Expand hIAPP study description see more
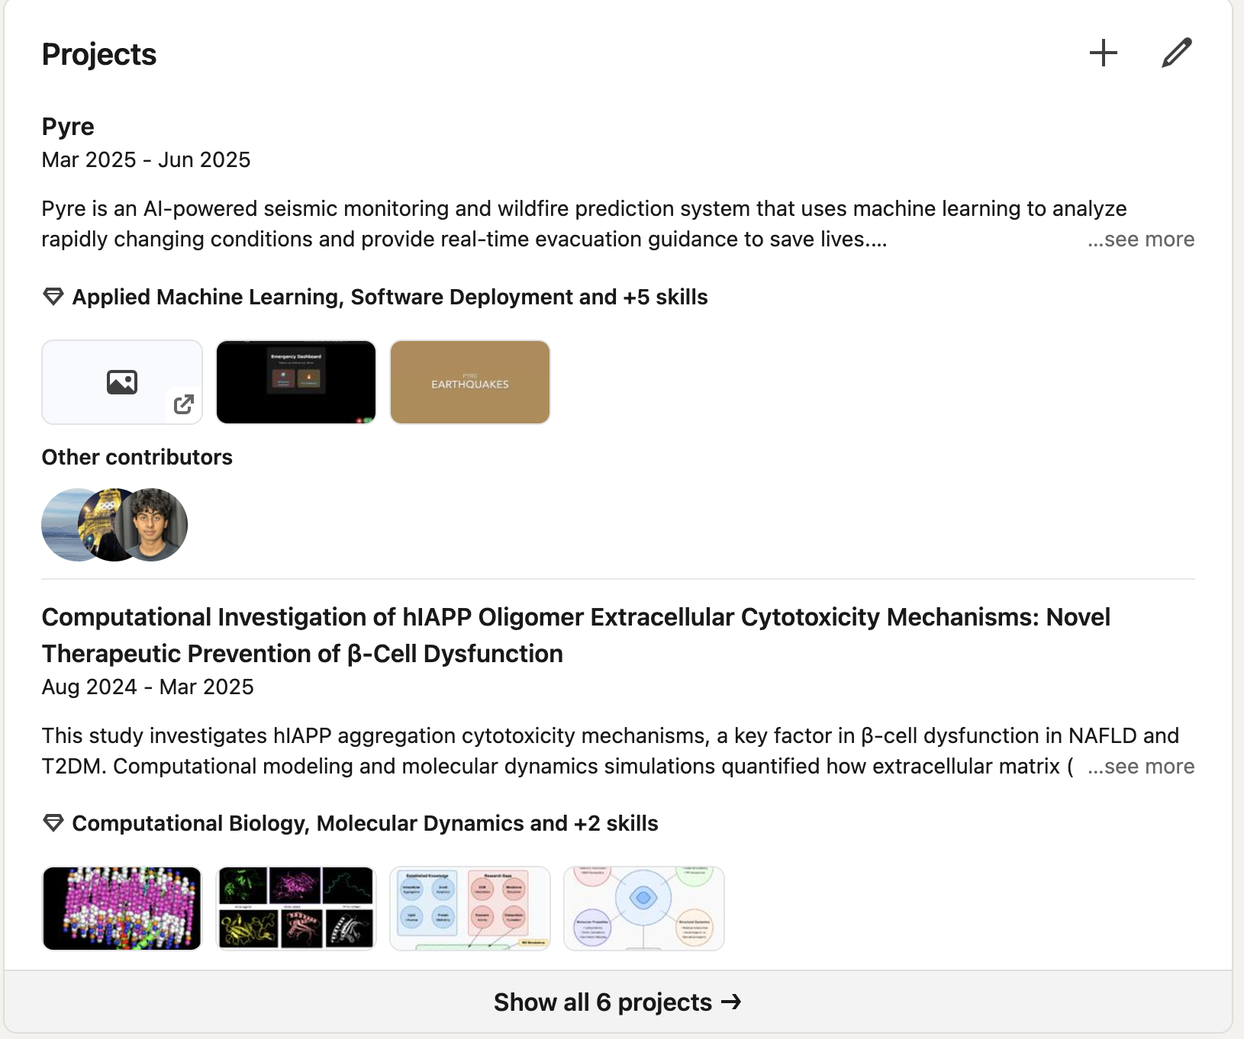This screenshot has width=1244, height=1039. point(1141,767)
